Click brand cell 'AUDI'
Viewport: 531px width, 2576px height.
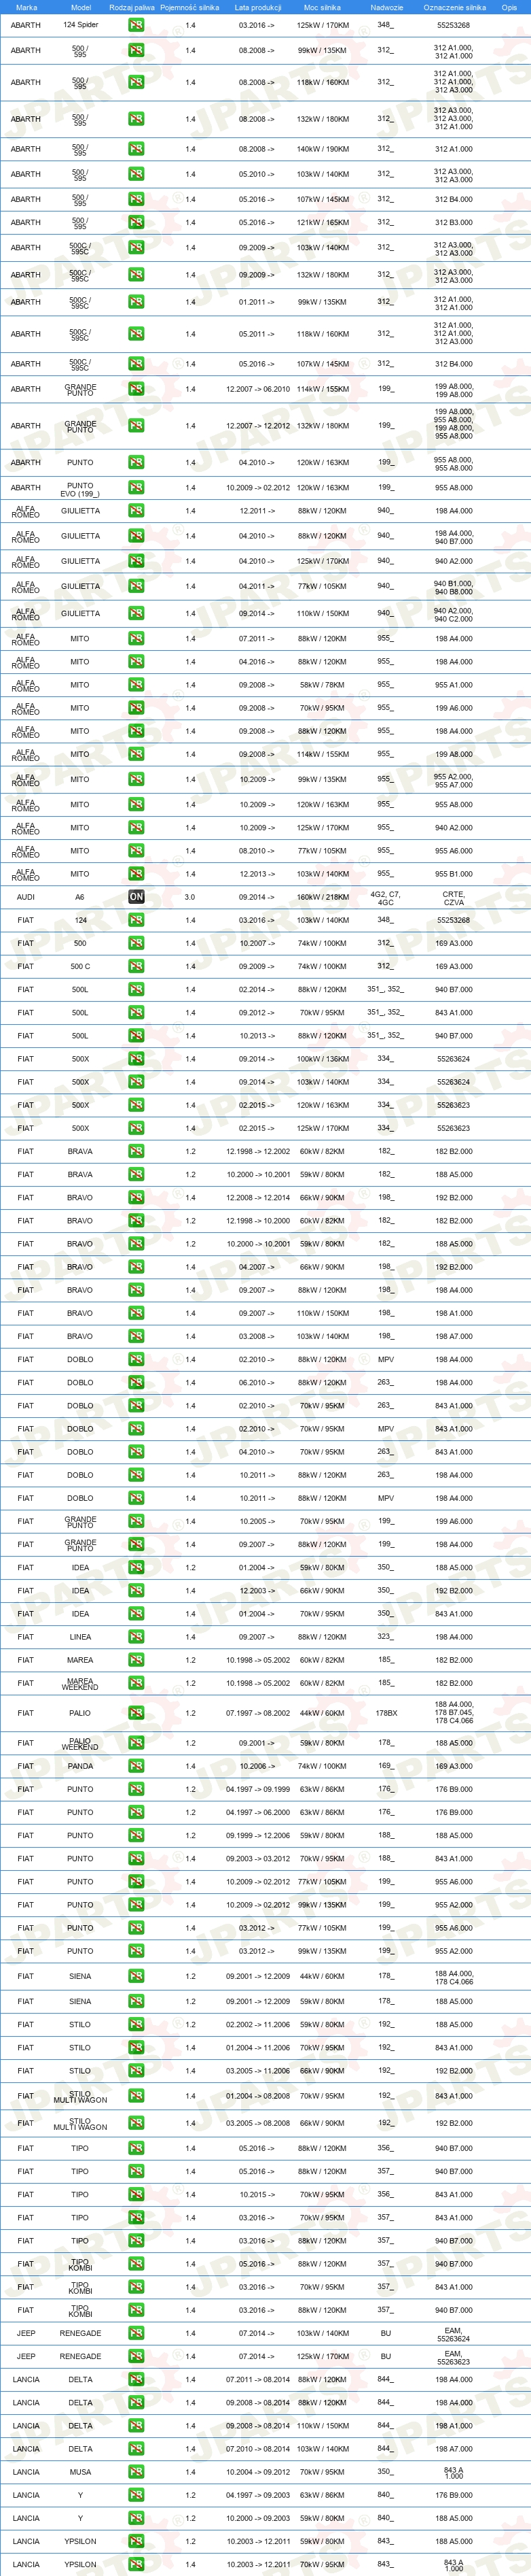click(26, 897)
